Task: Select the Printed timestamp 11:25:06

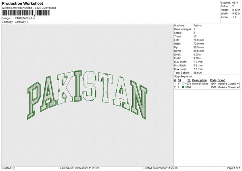Action: [x=172, y=168]
